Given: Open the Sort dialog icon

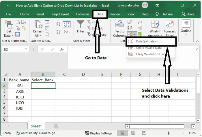Looking at the screenshot, I should tap(67, 24).
